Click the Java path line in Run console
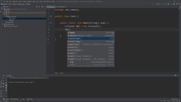This screenshot has height=102, width=181. (x=29, y=78)
